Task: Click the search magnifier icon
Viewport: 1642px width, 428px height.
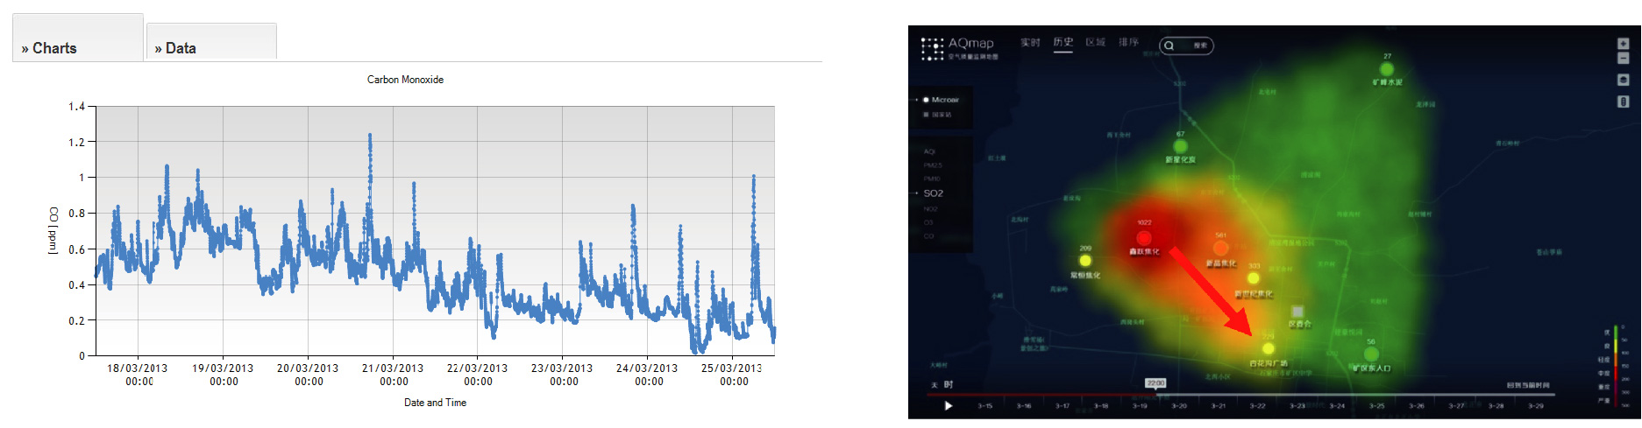Action: (x=1169, y=46)
